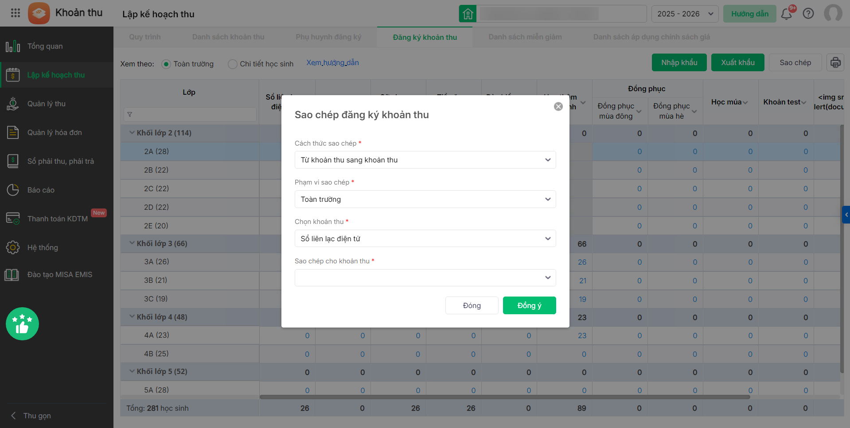Open the help question mark icon
The width and height of the screenshot is (850, 428).
808,14
